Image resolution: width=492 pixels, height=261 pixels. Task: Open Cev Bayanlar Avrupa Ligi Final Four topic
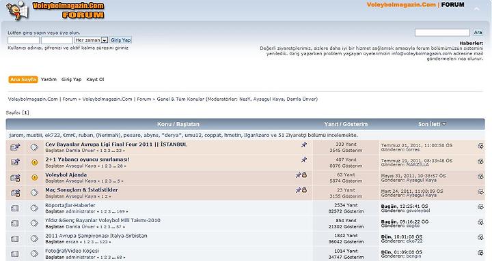[116, 144]
